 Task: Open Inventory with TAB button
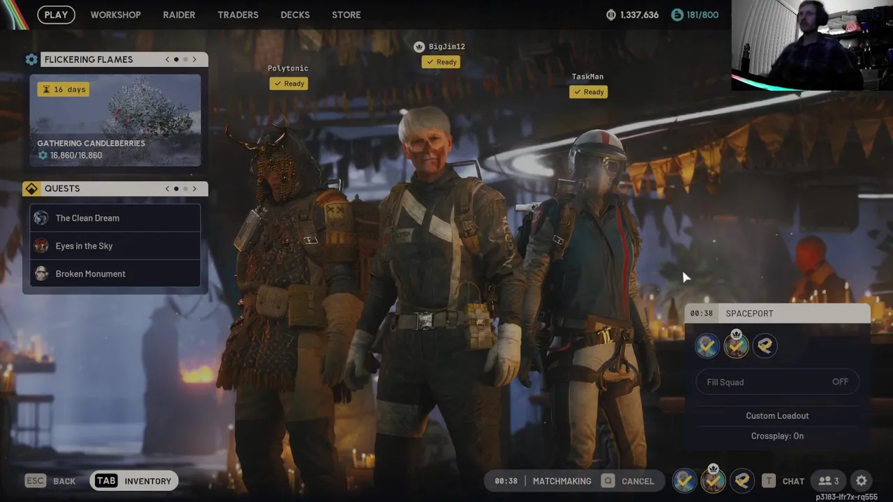(x=134, y=480)
